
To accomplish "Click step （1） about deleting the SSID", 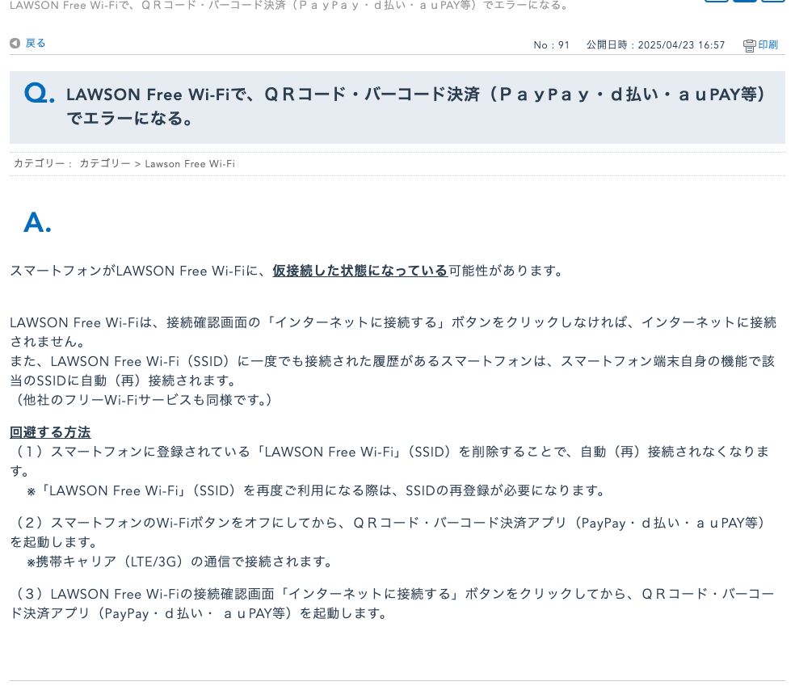I will [x=390, y=461].
